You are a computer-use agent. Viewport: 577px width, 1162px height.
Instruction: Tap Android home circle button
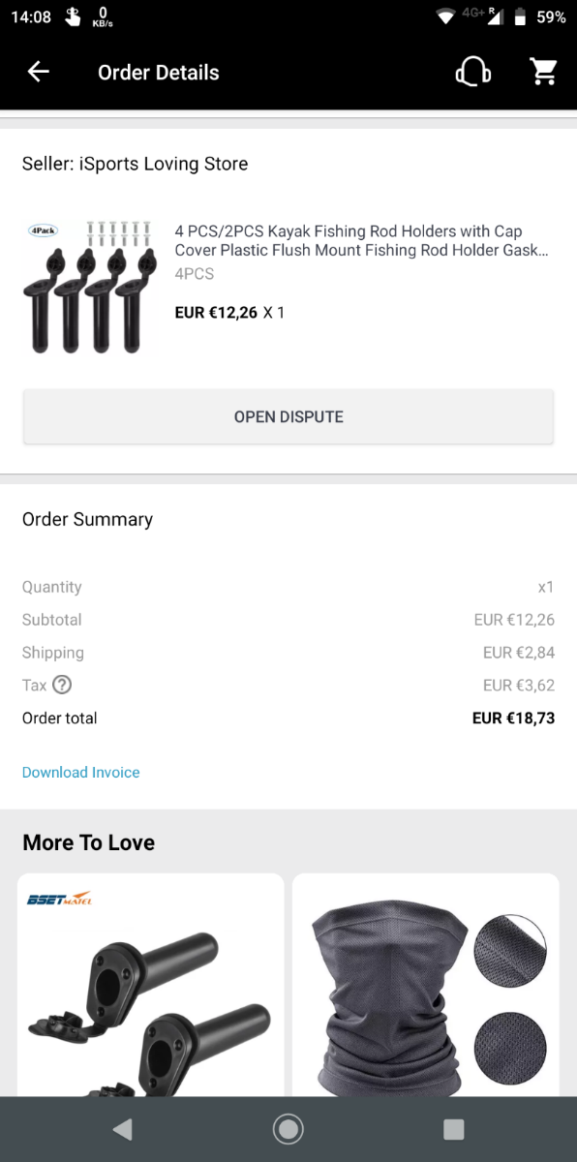tap(288, 1129)
